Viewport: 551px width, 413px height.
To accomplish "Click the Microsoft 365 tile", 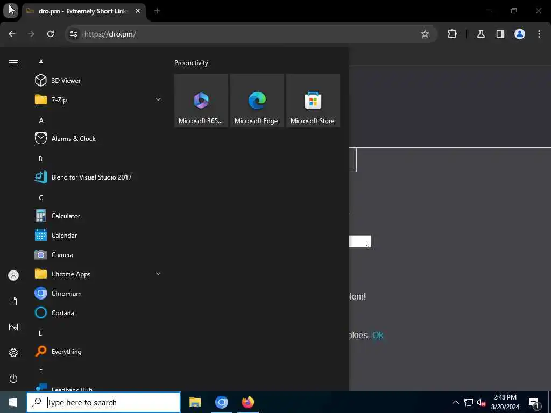I will pos(201,101).
